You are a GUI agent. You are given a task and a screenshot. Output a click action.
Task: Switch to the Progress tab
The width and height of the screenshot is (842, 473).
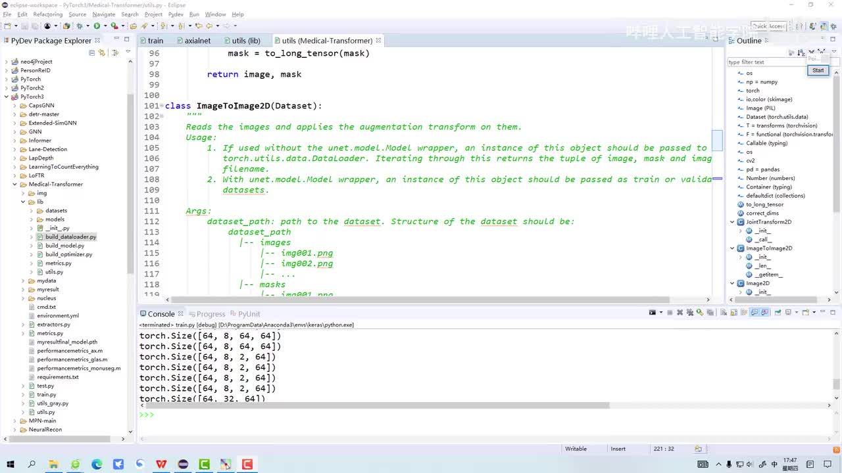click(x=207, y=314)
